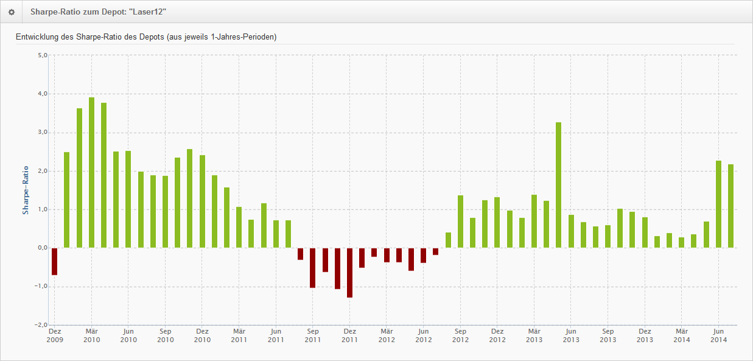Image resolution: width=753 pixels, height=361 pixels.
Task: Click the Sep 2010 x-axis label
Action: point(165,335)
